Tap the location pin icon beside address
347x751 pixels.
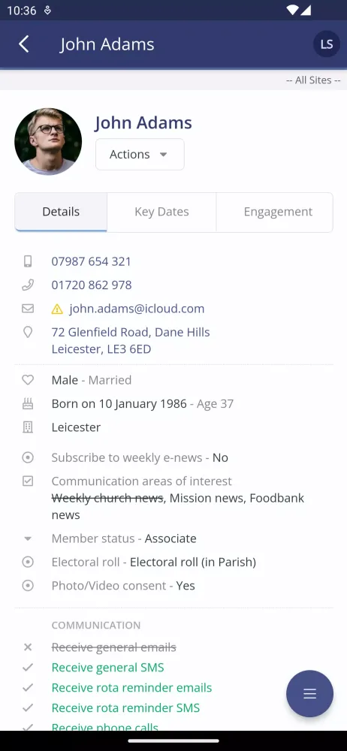[28, 332]
